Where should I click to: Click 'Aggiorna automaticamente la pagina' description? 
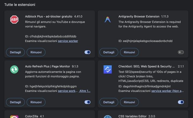[x=53, y=74]
